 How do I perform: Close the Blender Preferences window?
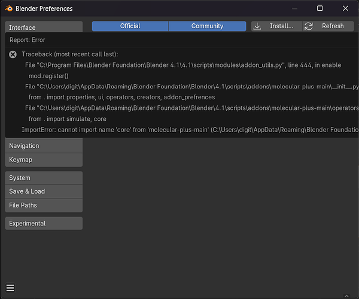[345, 8]
